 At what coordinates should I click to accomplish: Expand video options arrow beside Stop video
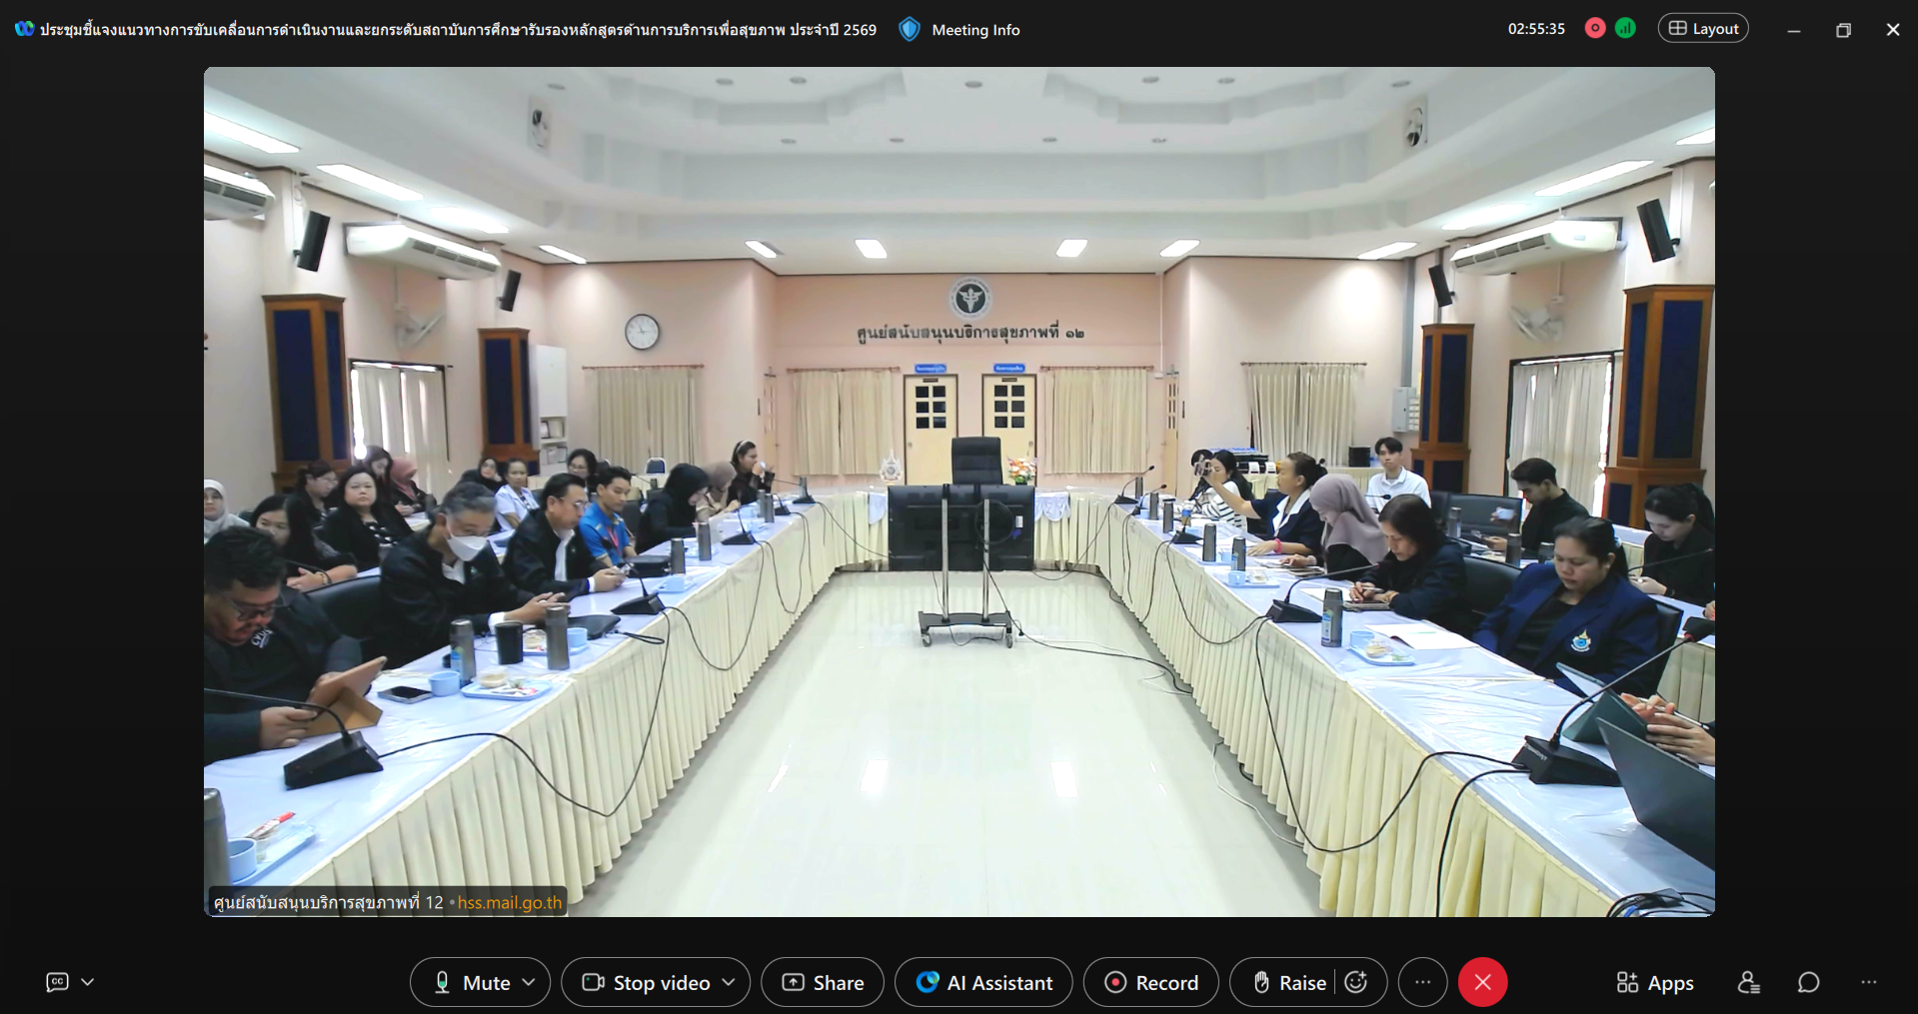pyautogui.click(x=729, y=982)
